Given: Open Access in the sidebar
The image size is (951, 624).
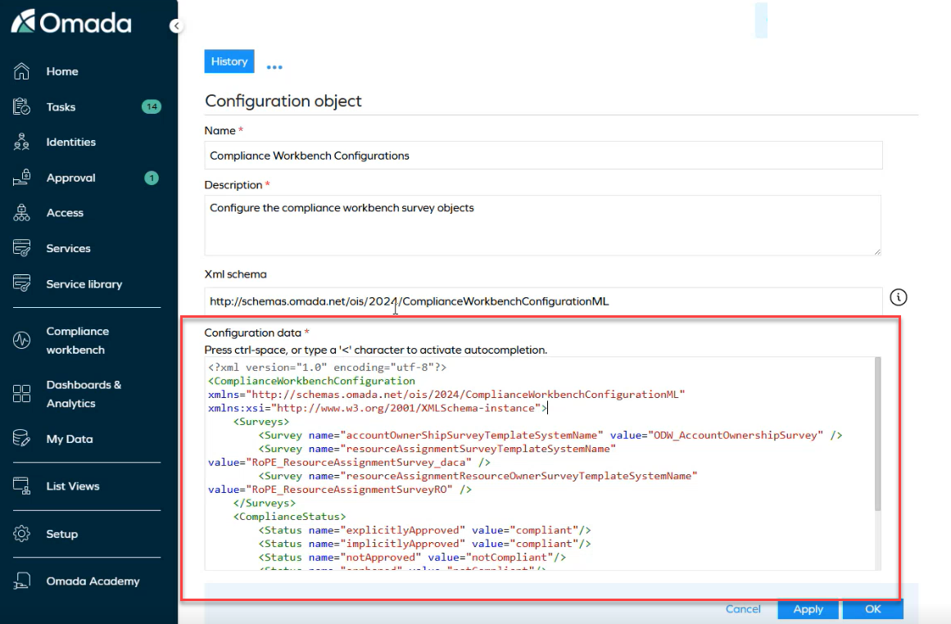Looking at the screenshot, I should (65, 213).
